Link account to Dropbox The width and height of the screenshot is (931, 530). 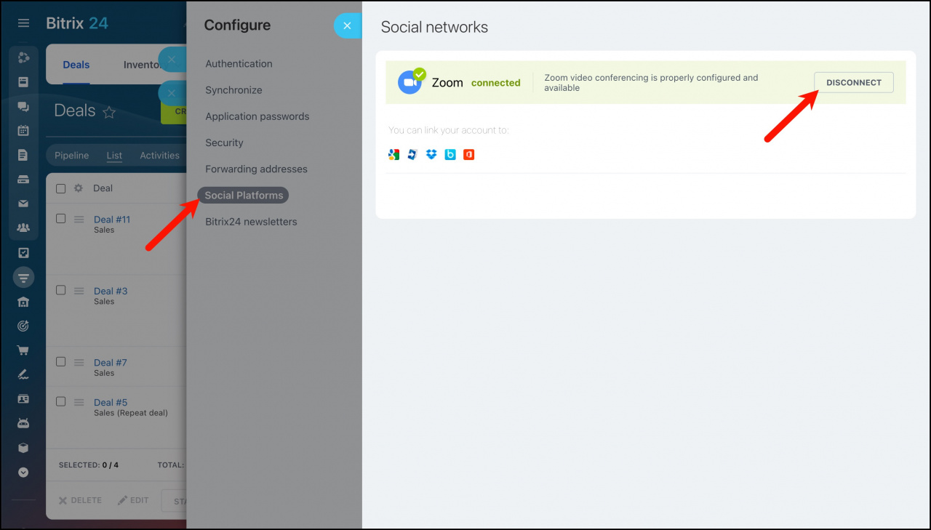(431, 154)
